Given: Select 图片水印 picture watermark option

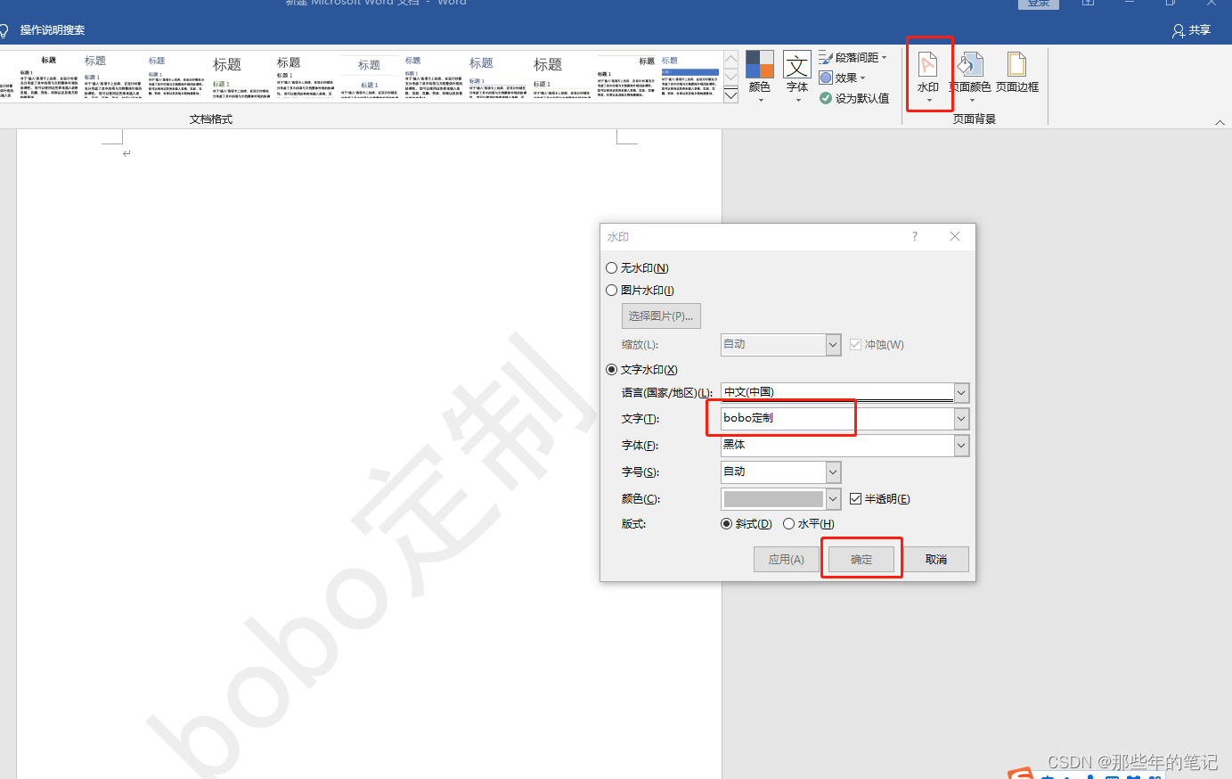Looking at the screenshot, I should [x=640, y=291].
